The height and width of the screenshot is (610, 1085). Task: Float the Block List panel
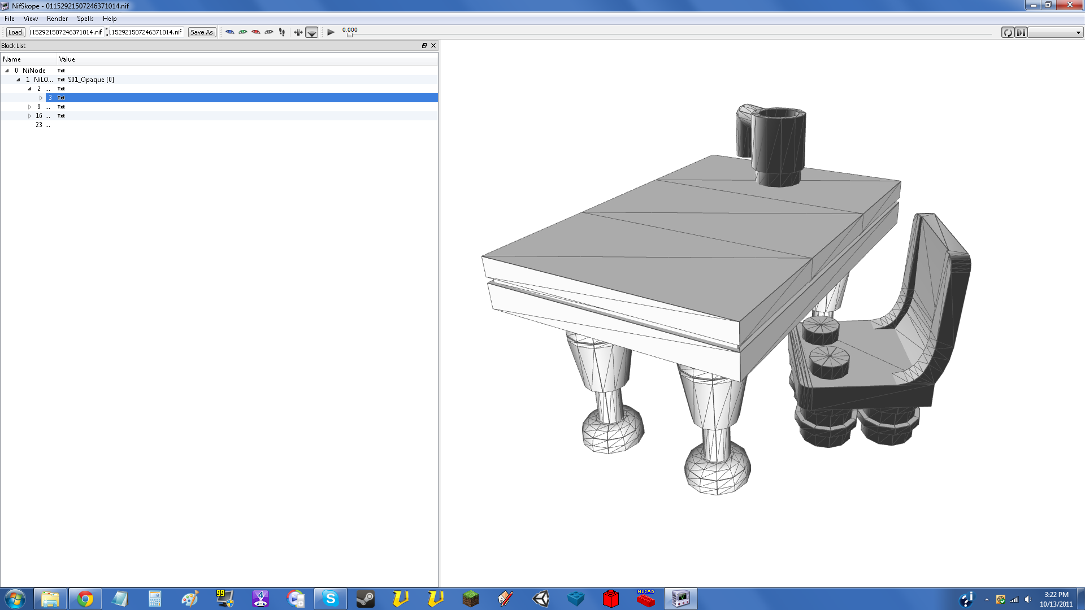(424, 46)
